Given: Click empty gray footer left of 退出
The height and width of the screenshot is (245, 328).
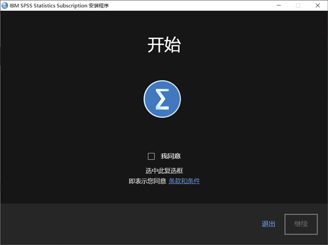Looking at the screenshot, I should (x=109, y=224).
